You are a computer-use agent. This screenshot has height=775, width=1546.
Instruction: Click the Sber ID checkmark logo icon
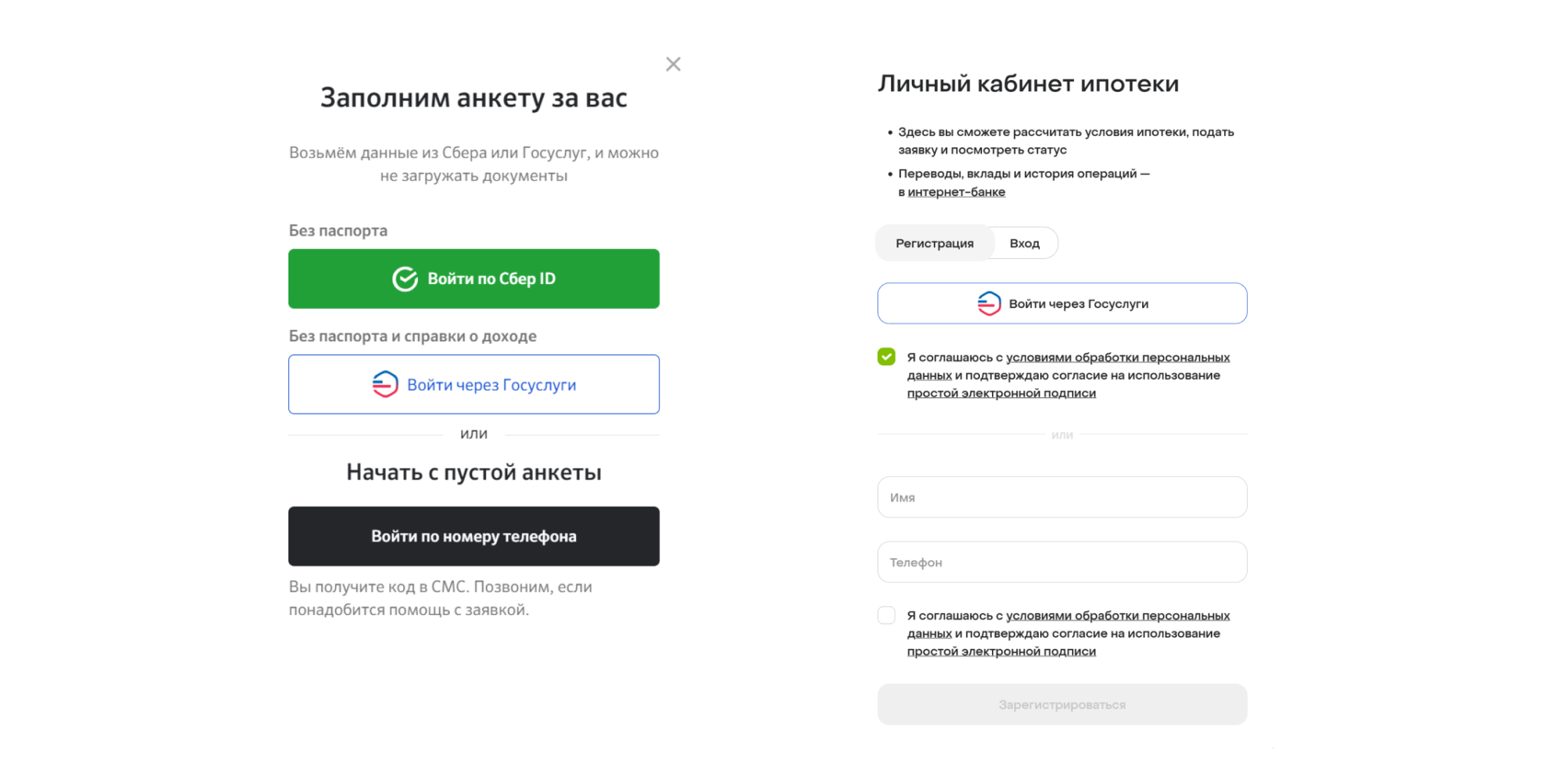tap(405, 279)
